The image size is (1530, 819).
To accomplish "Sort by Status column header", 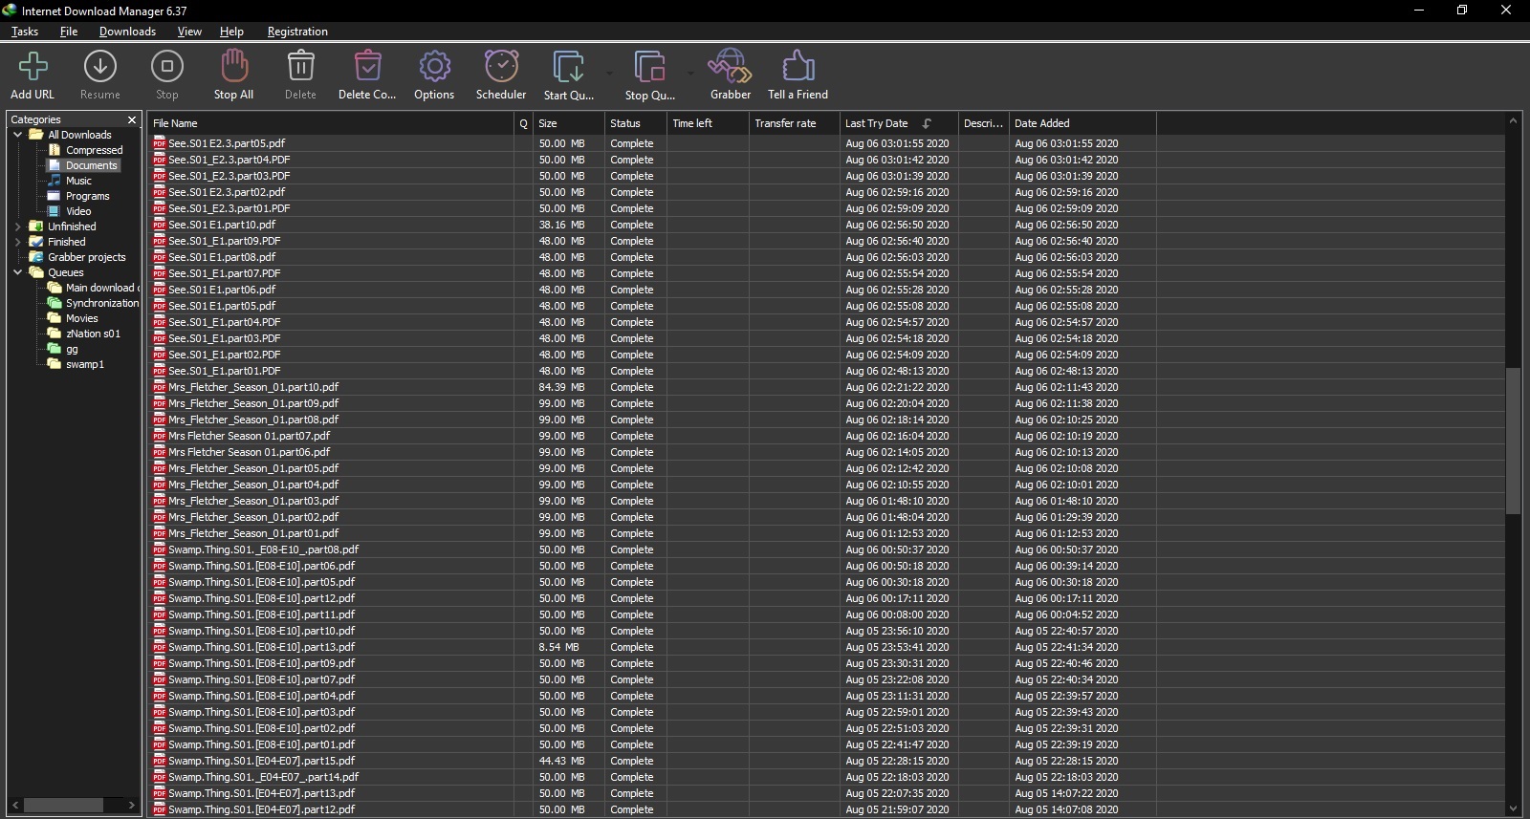I will pyautogui.click(x=635, y=123).
